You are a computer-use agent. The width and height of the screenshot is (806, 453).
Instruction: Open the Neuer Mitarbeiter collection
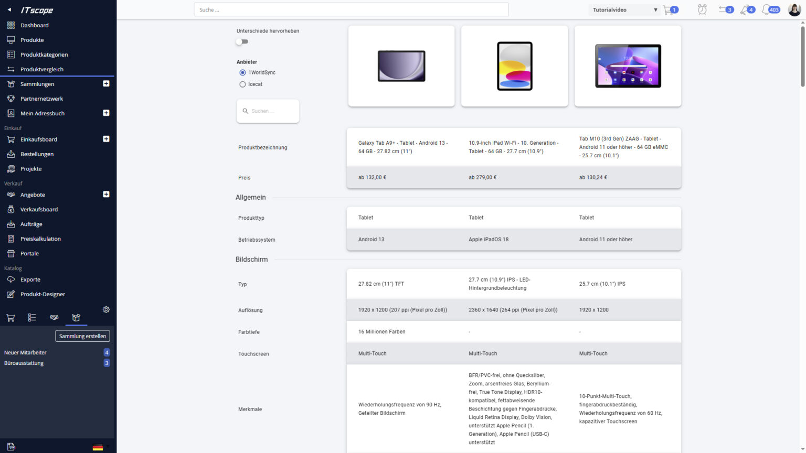coord(25,353)
